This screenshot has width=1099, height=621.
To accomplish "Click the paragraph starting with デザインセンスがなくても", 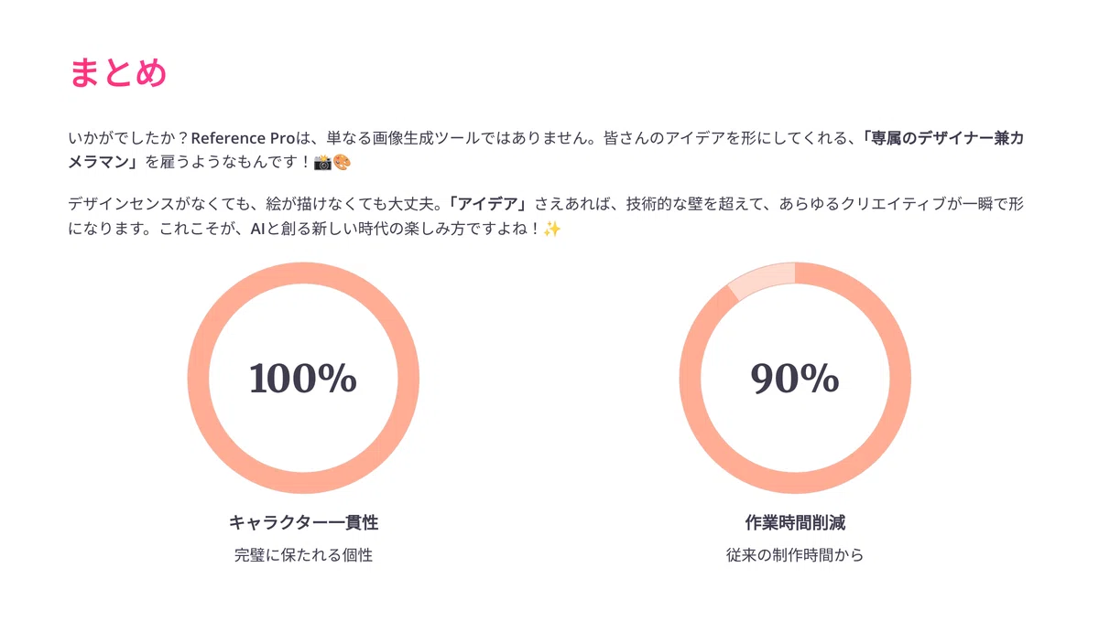I will [x=552, y=216].
